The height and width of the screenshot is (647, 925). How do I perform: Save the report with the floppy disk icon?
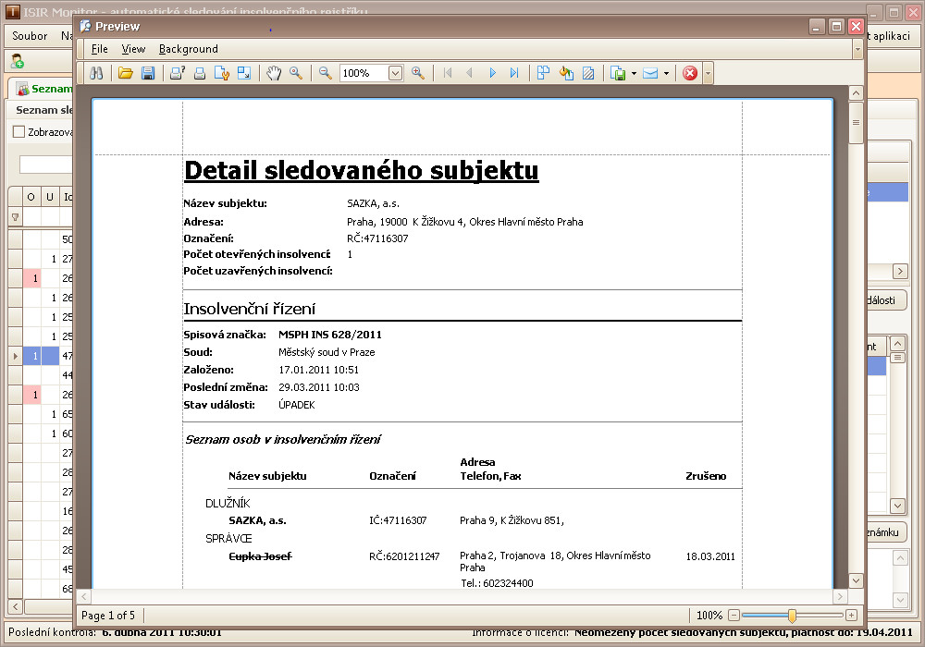148,73
